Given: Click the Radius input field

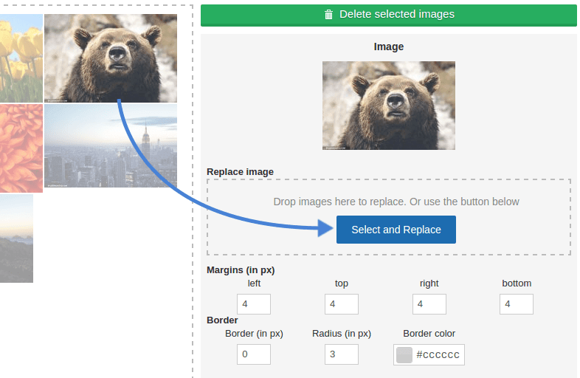Looking at the screenshot, I should tap(342, 354).
